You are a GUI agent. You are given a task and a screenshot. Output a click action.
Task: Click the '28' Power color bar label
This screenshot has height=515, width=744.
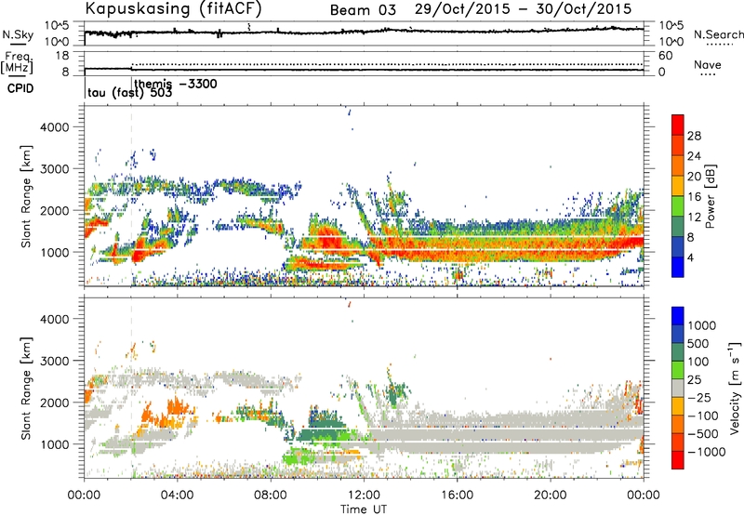coord(694,136)
